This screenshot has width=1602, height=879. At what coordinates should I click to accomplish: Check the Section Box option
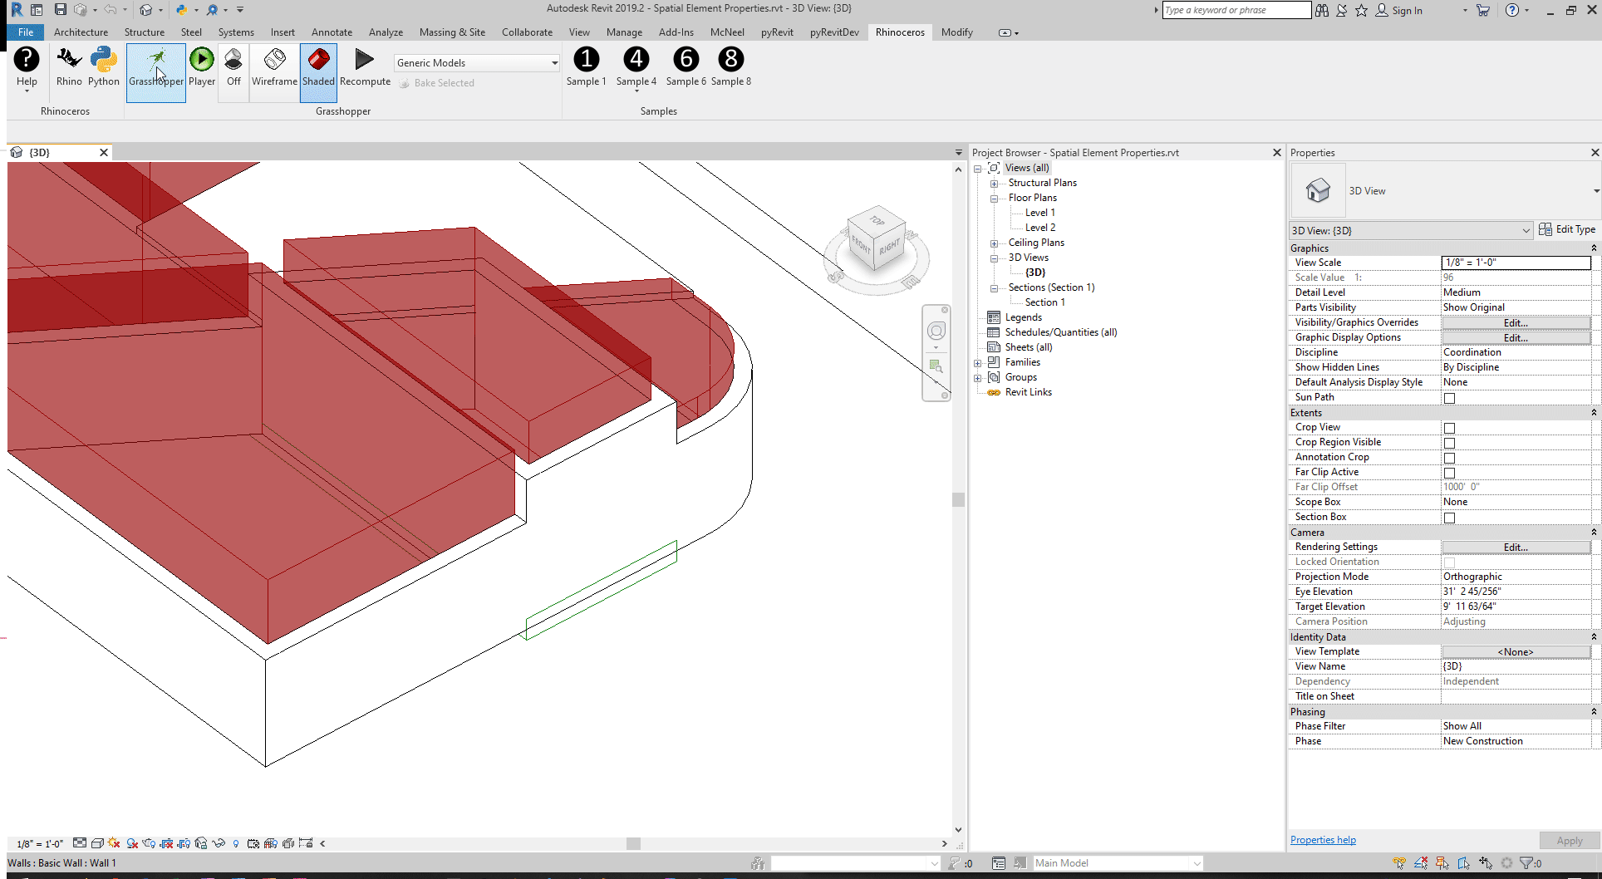[x=1449, y=518]
